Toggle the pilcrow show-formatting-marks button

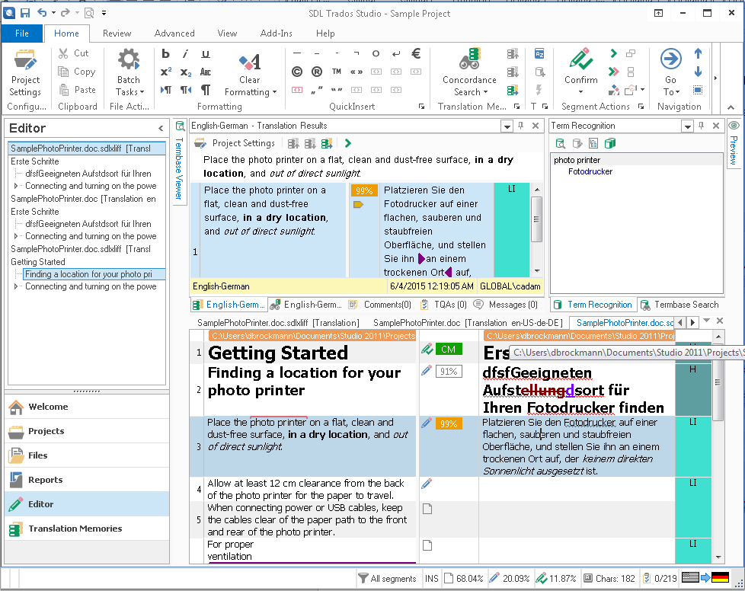pyautogui.click(x=205, y=90)
